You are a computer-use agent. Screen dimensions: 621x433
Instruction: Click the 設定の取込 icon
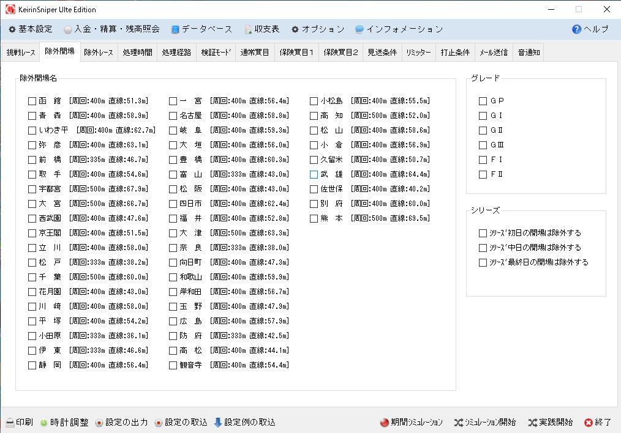point(159,423)
